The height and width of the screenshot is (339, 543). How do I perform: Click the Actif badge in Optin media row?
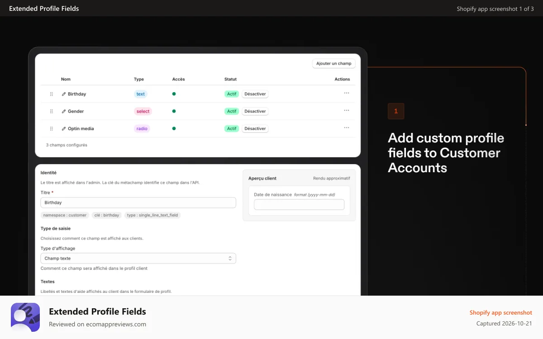point(232,129)
